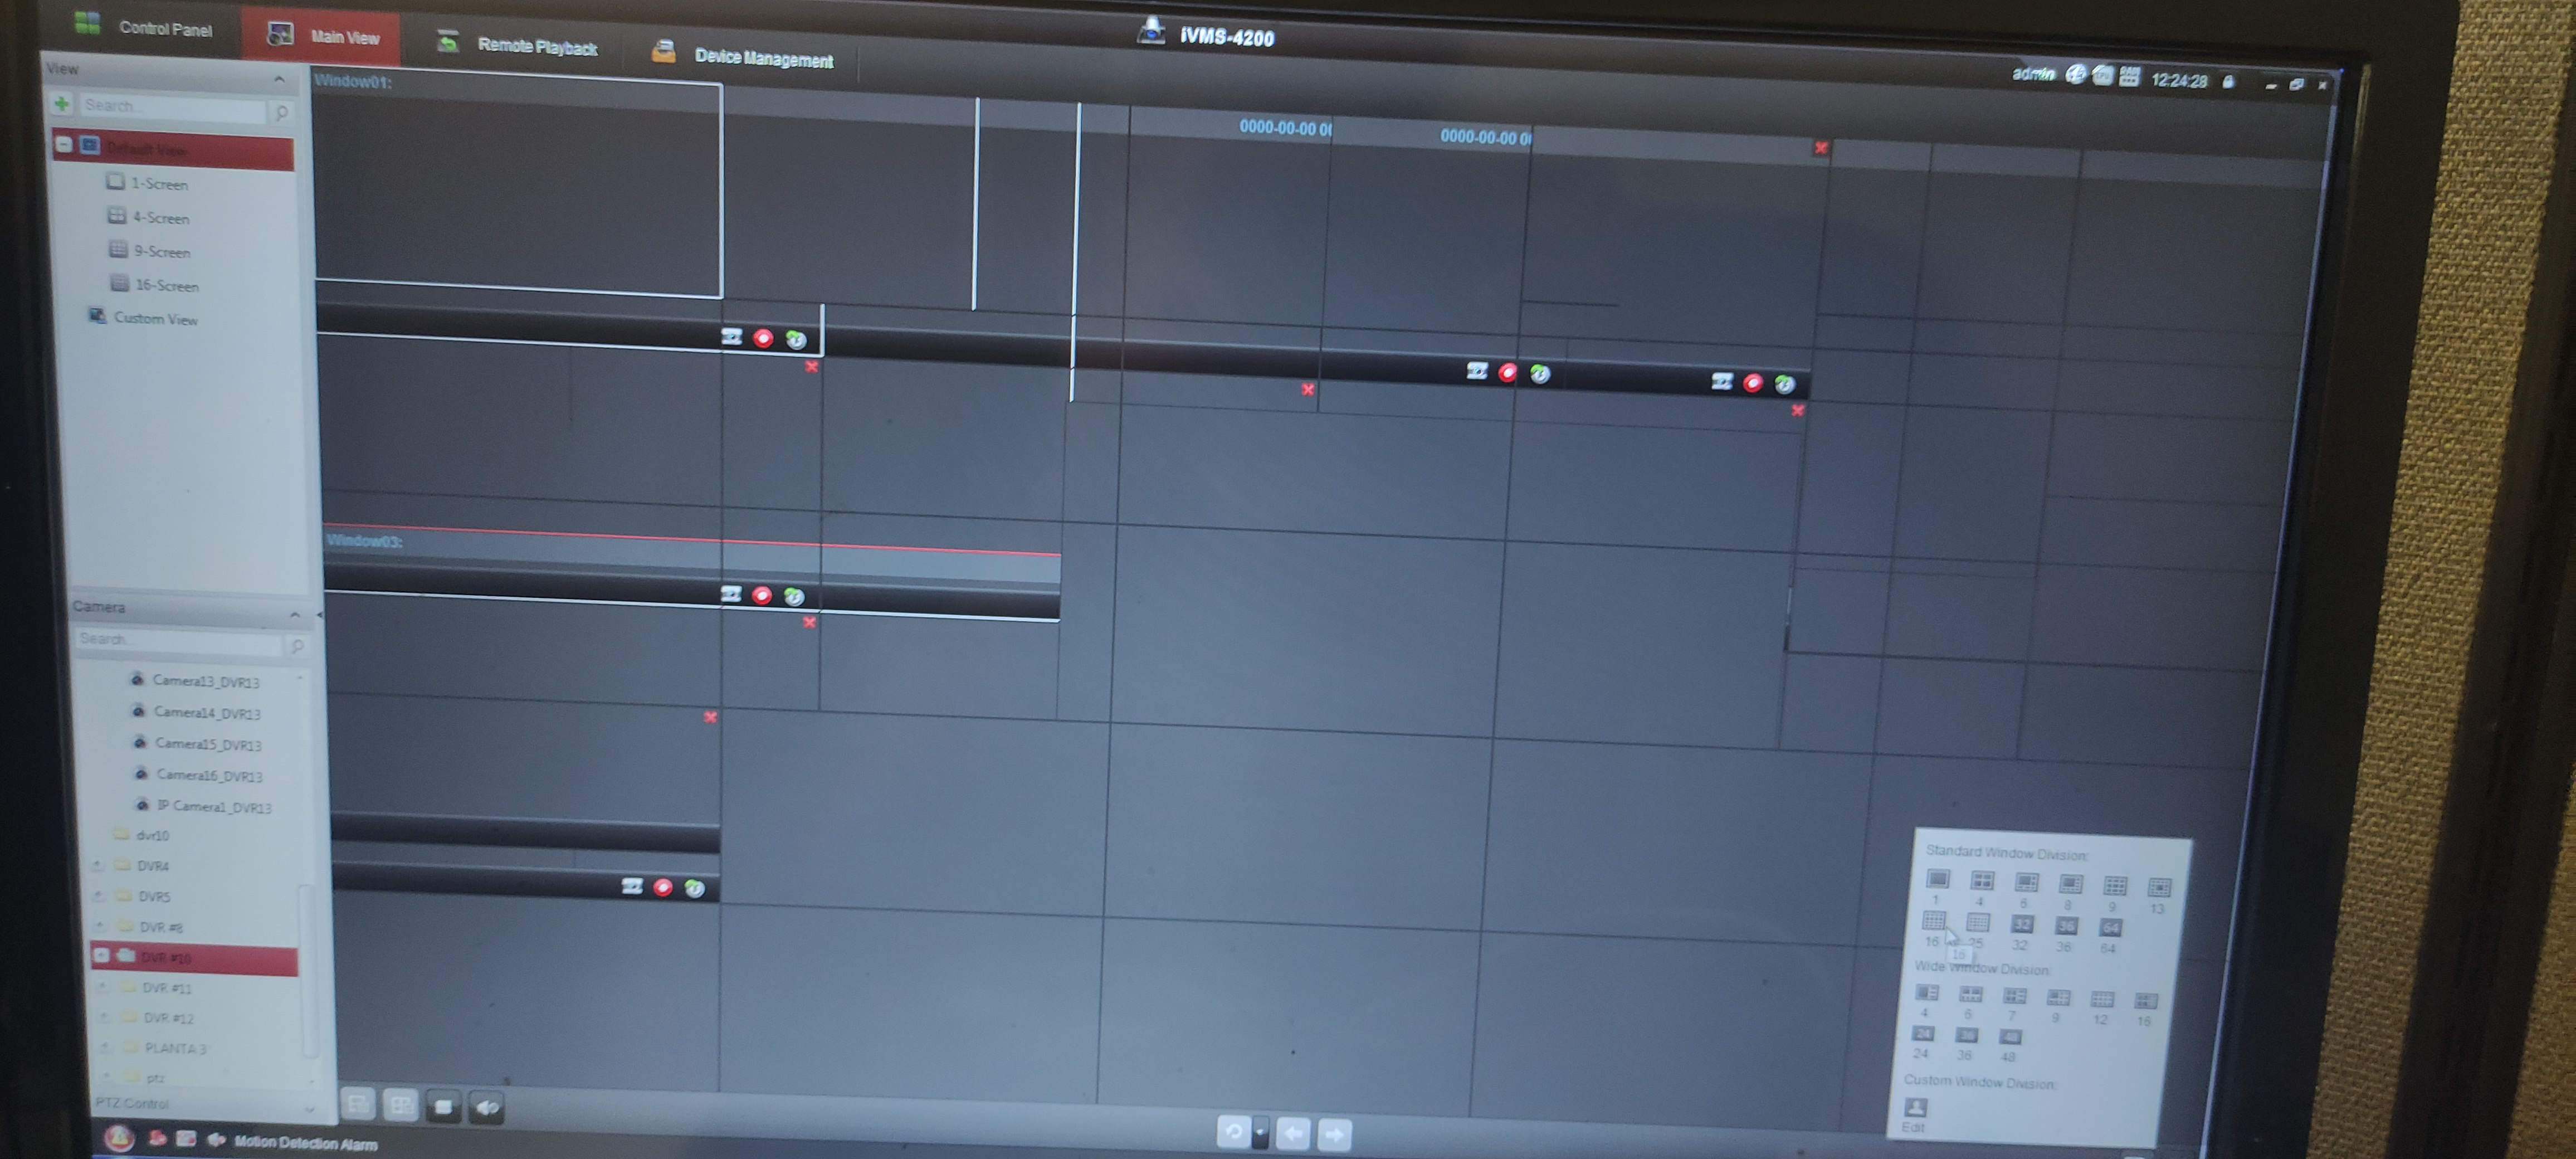Click red record button in Window03 toolbar
This screenshot has width=2576, height=1159.
762,595
